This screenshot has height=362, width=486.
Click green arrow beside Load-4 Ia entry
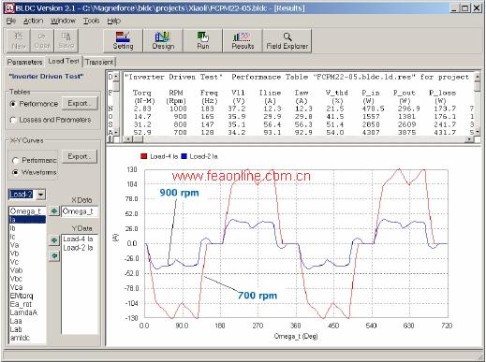pyautogui.click(x=54, y=240)
